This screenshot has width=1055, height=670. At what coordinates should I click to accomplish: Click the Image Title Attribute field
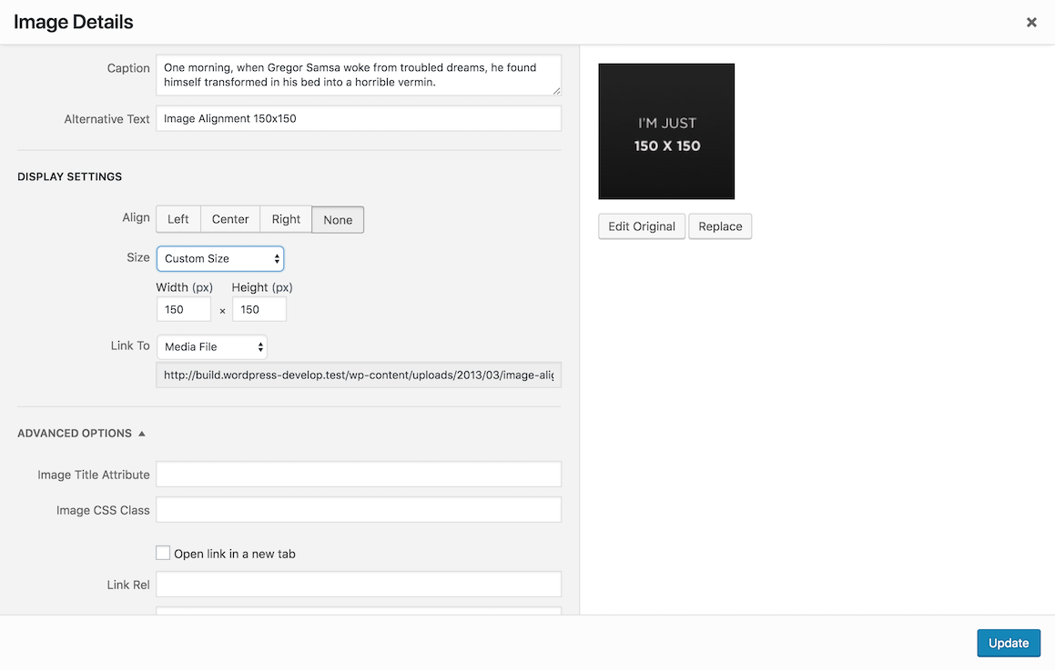(x=359, y=475)
